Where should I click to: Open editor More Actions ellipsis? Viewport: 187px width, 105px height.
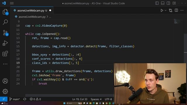(x=182, y=10)
